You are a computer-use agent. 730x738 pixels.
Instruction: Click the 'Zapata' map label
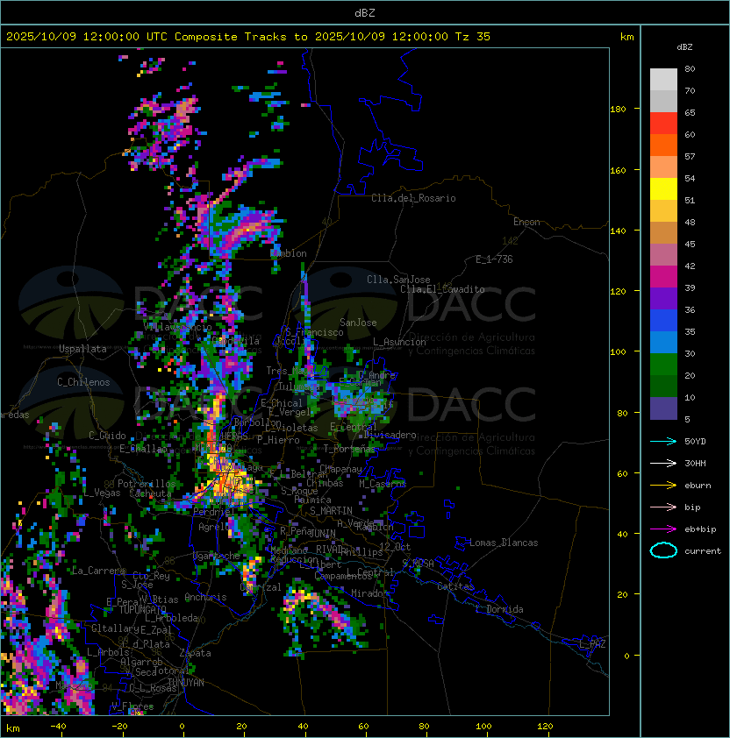click(195, 653)
